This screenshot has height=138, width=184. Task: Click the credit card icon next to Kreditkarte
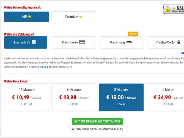82,42
